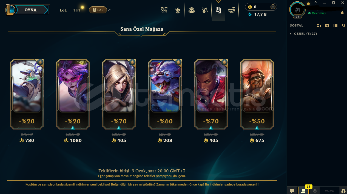
Task: Open the Loot hammer icon
Action: [204, 10]
